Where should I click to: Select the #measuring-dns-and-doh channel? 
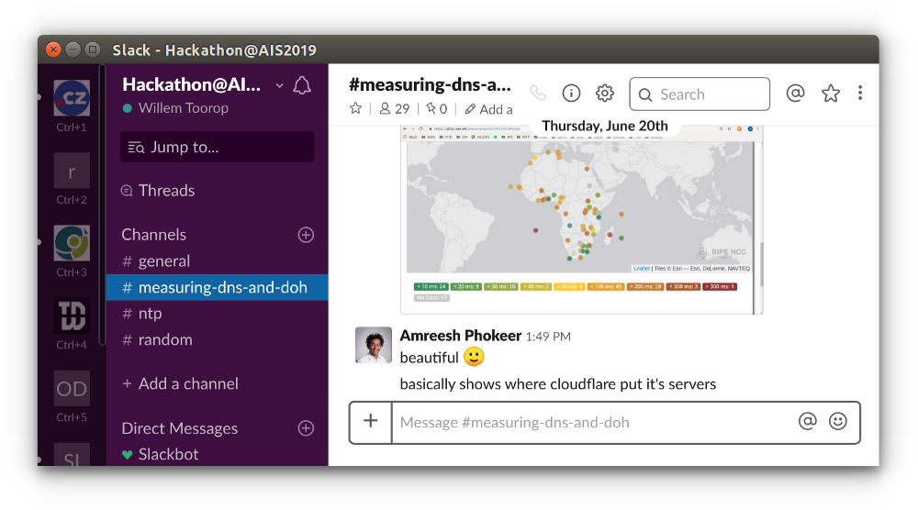218,287
